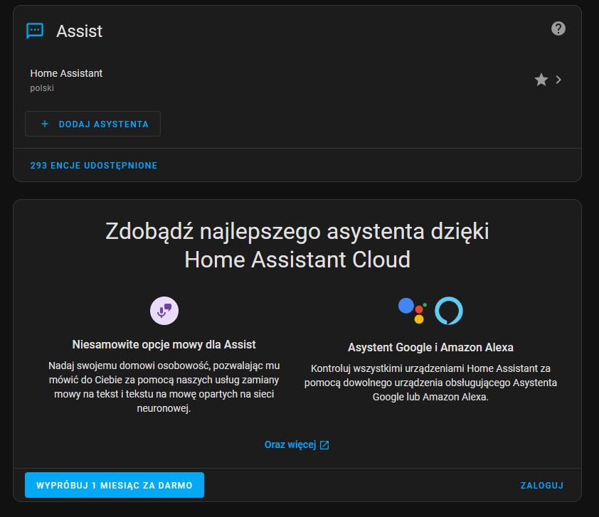
Task: Click the external link icon after Oraz więcej
Action: (x=324, y=445)
